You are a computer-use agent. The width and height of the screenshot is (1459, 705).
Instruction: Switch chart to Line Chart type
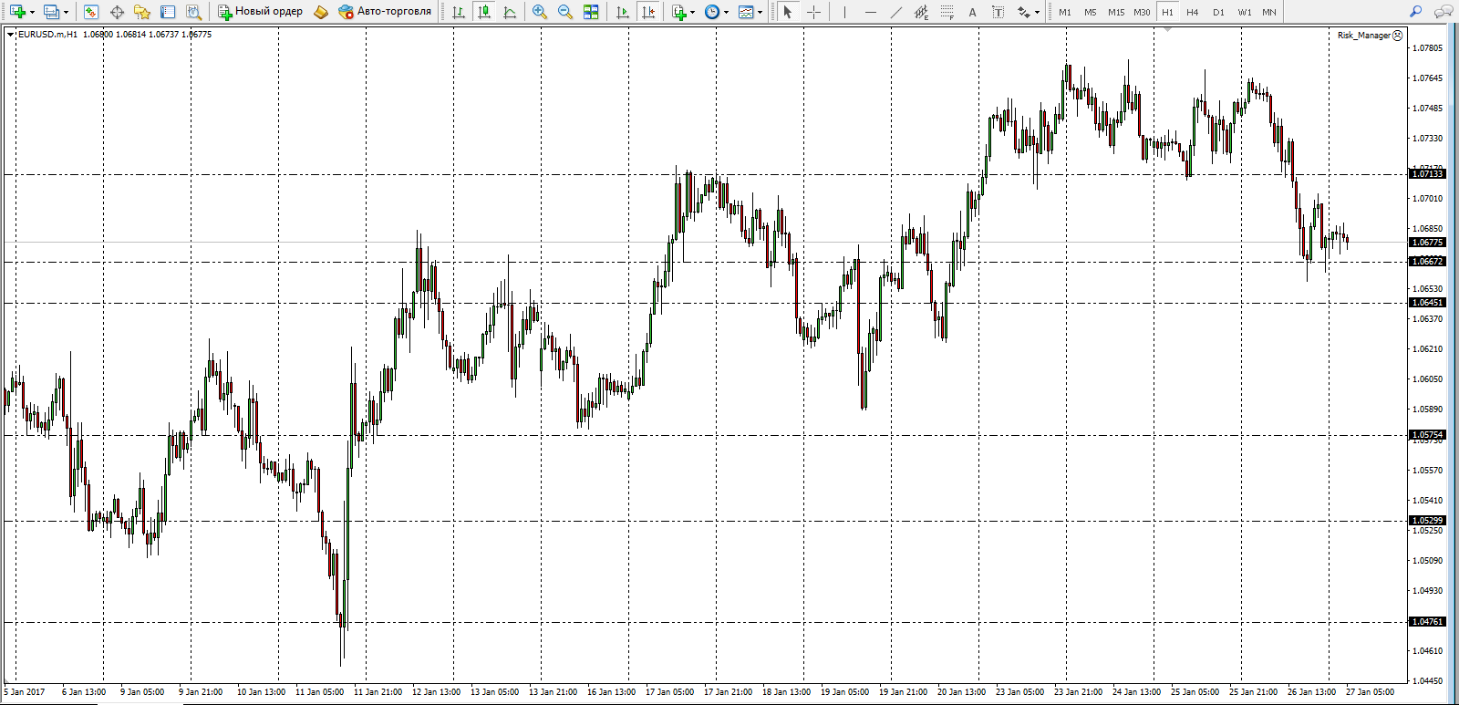pyautogui.click(x=510, y=12)
